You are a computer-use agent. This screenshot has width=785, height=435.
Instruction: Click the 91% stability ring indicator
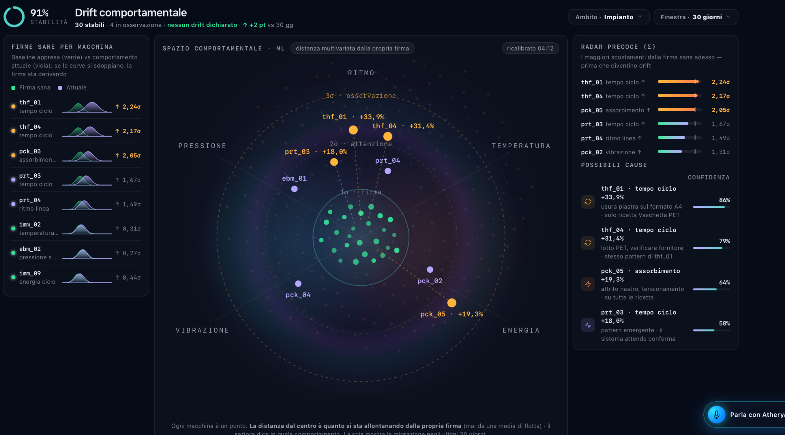tap(14, 17)
